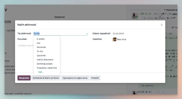Click Verjetnost label in background form
This screenshot has height=99, width=182.
(59, 17)
